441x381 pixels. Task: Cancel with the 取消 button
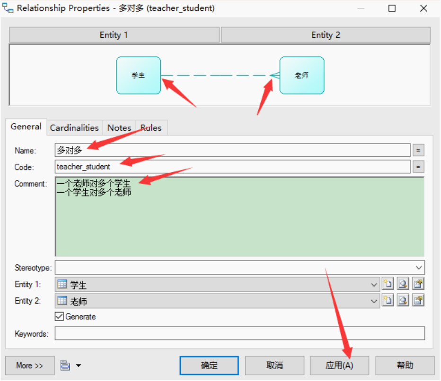pyautogui.click(x=274, y=365)
